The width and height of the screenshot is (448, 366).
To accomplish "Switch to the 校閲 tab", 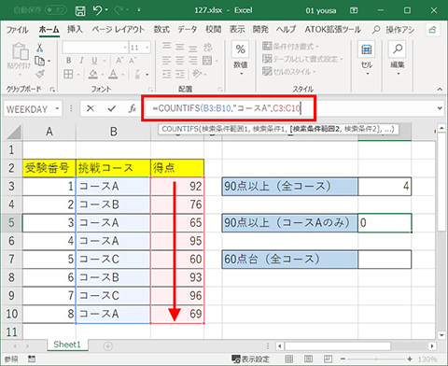I will pos(213,29).
